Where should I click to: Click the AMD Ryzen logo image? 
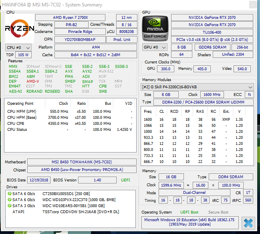coord(20,28)
